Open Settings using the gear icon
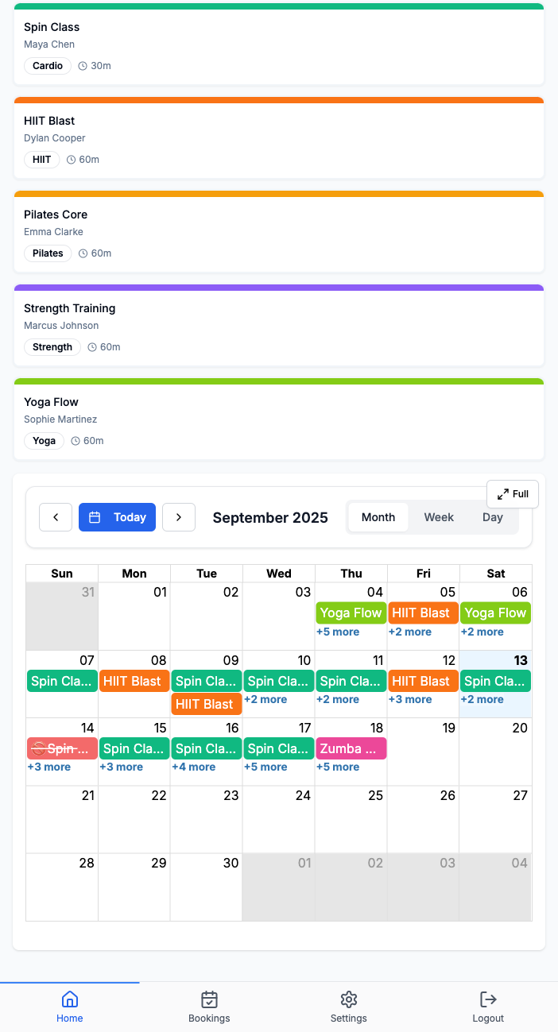Screen dimensions: 558x1032 tap(348, 999)
